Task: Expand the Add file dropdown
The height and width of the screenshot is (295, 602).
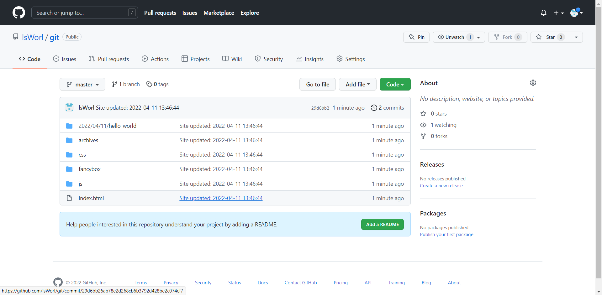Action: 358,84
